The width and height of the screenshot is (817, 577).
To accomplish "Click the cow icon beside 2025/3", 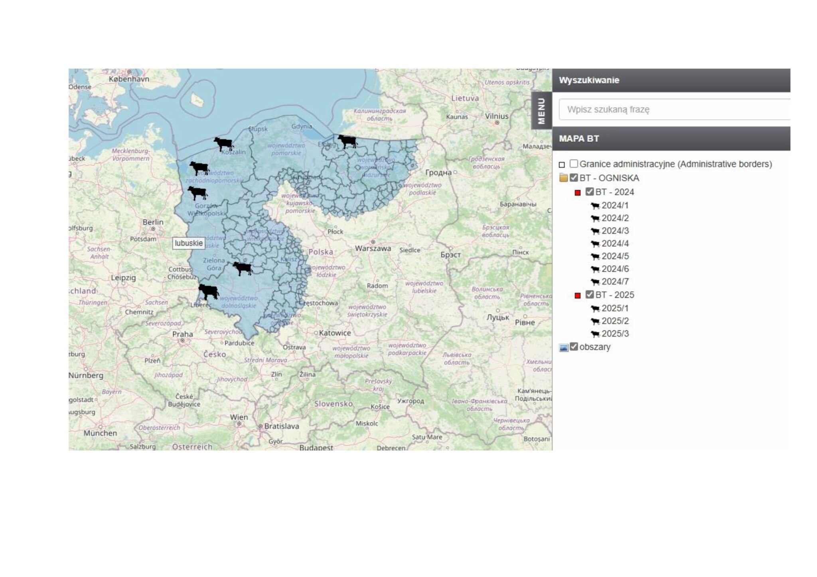I will point(595,334).
